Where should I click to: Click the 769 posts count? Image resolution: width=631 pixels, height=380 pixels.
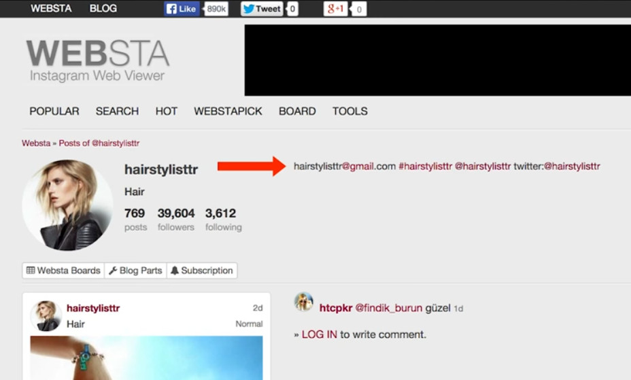(135, 219)
